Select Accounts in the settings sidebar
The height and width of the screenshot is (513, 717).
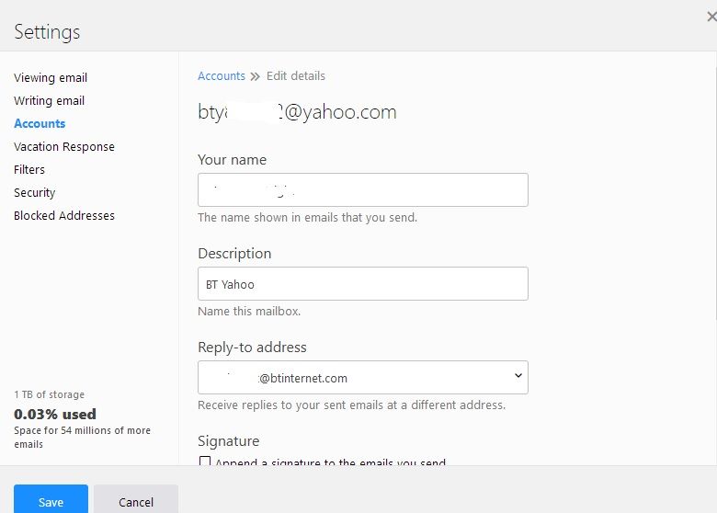[x=40, y=123]
